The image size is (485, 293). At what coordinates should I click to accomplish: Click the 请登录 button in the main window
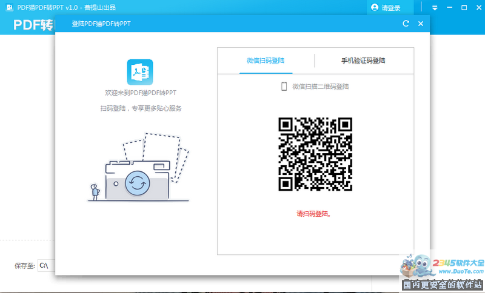390,8
